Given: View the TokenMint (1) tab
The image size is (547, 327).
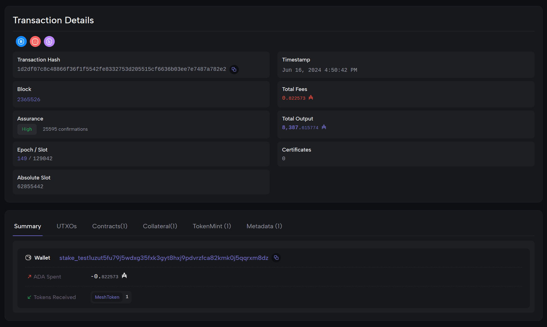Looking at the screenshot, I should pos(212,226).
